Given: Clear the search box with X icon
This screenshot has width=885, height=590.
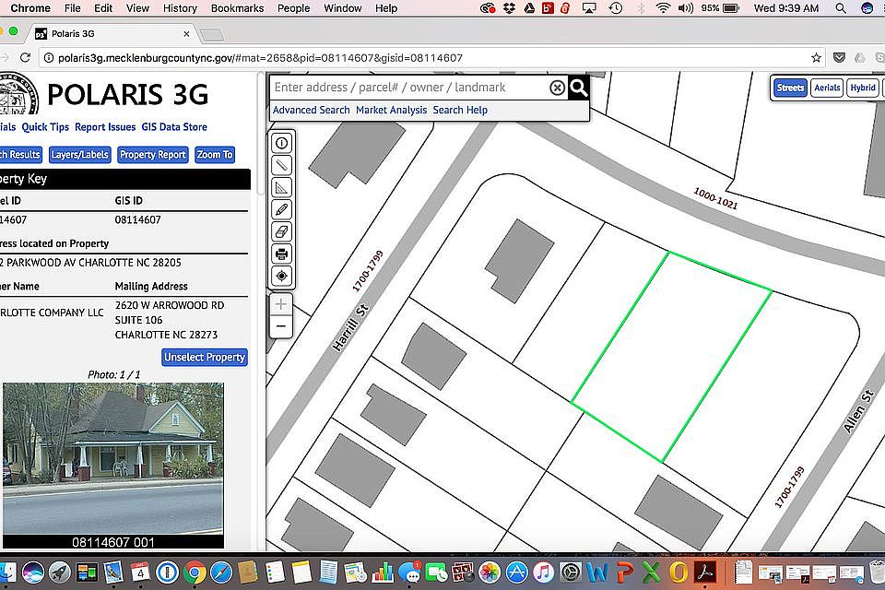Looking at the screenshot, I should coord(557,88).
